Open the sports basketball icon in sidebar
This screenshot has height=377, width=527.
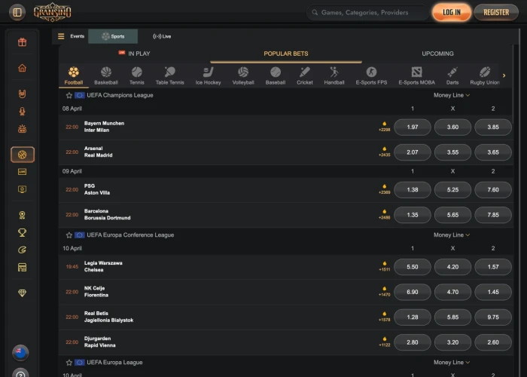coord(22,155)
